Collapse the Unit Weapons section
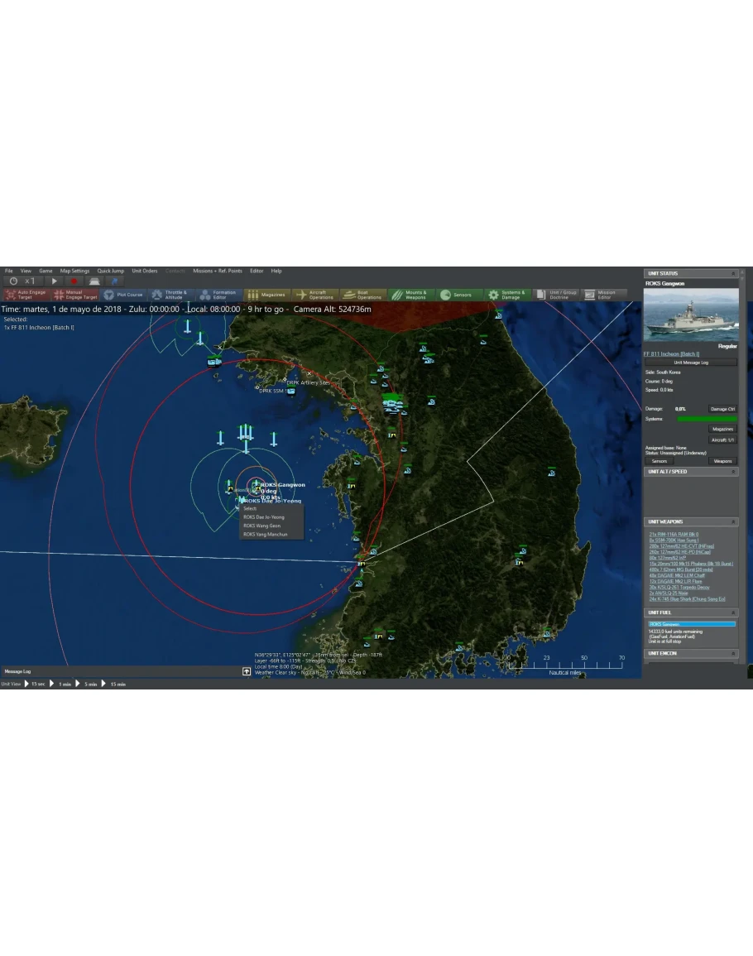This screenshot has width=753, height=956. (x=732, y=522)
